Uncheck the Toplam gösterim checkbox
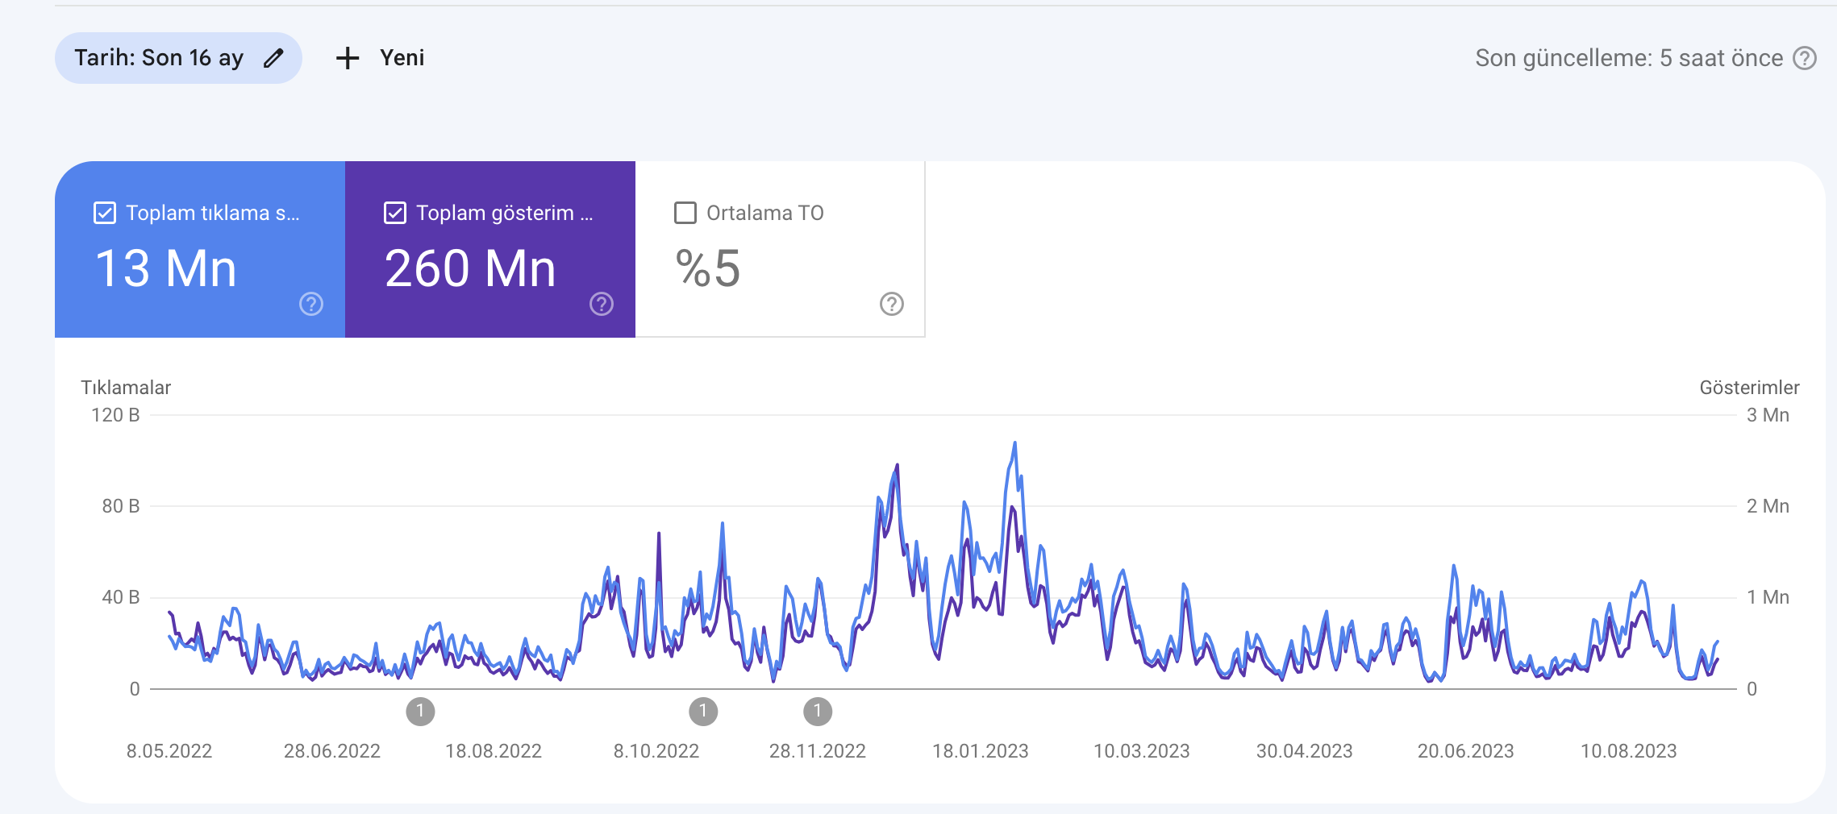Image resolution: width=1837 pixels, height=814 pixels. pyautogui.click(x=395, y=213)
